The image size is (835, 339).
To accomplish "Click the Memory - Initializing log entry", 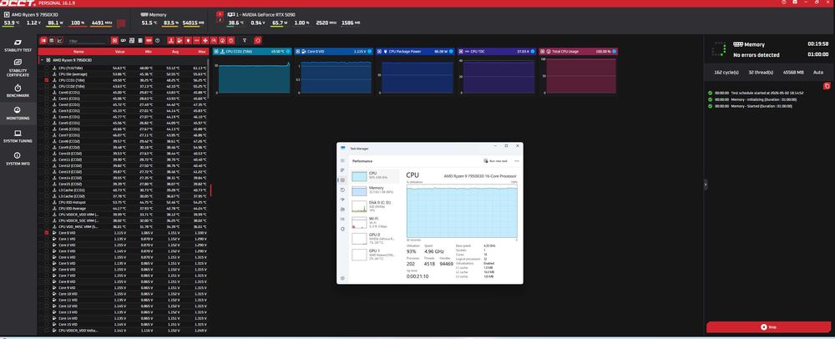I will click(x=752, y=99).
